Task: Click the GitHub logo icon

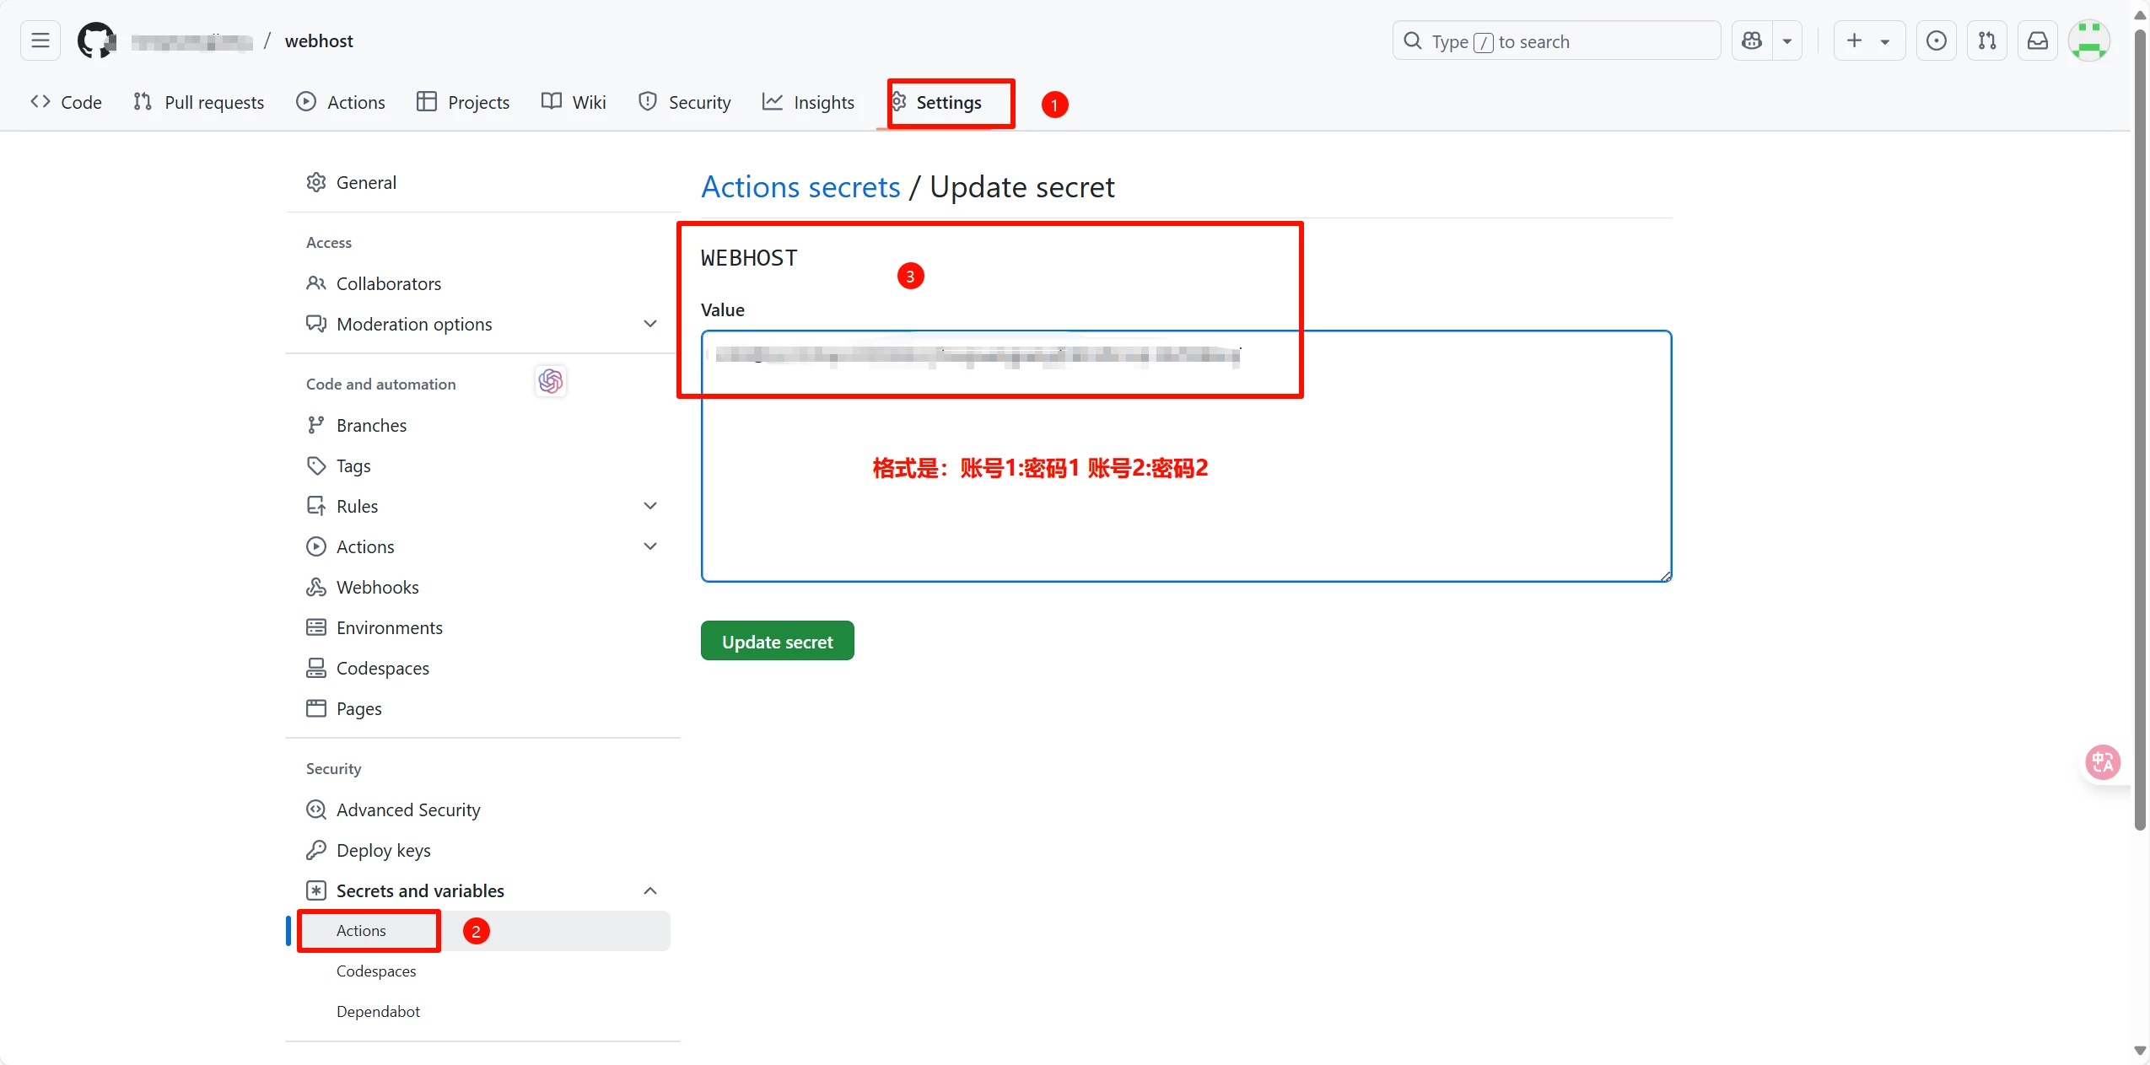Action: [96, 40]
